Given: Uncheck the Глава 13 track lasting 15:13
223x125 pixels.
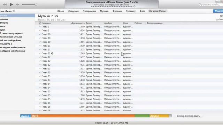Looking at the screenshot, I should [40, 69].
